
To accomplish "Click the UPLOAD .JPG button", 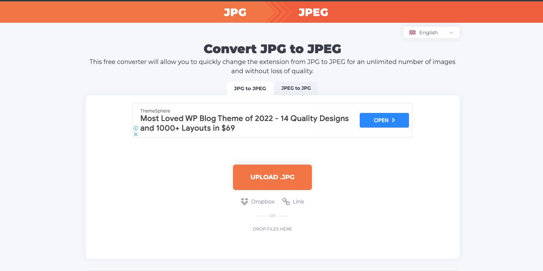I will click(x=272, y=177).
